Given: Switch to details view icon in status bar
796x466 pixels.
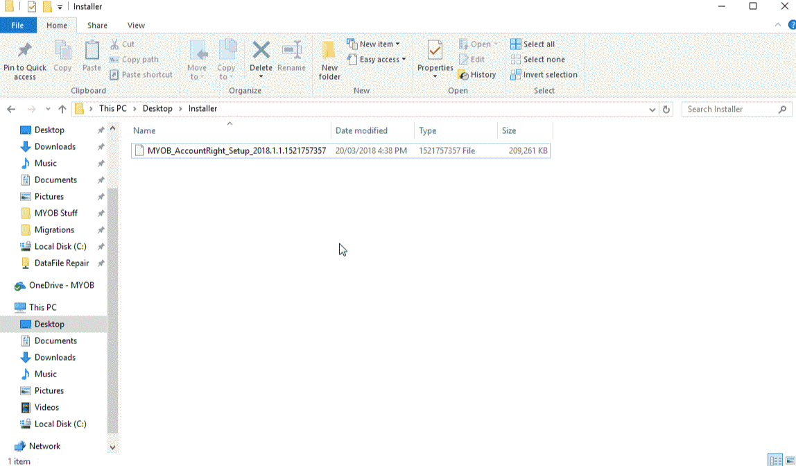Looking at the screenshot, I should pyautogui.click(x=775, y=460).
